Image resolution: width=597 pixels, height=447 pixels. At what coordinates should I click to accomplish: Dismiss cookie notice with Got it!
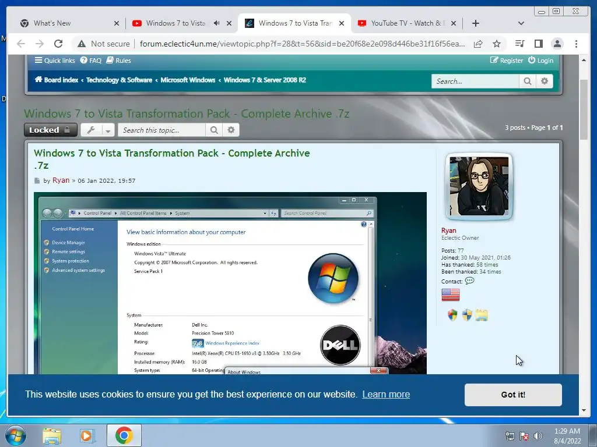pos(513,395)
